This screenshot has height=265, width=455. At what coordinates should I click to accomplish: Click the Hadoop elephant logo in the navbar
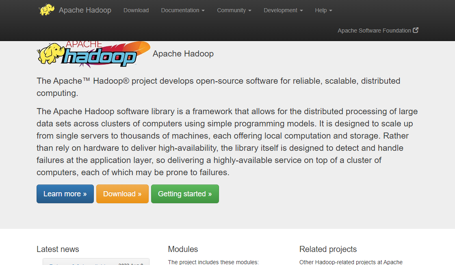pos(46,10)
